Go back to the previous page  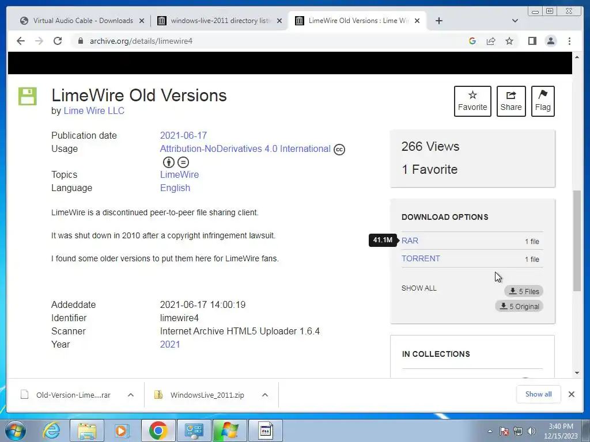(x=21, y=41)
